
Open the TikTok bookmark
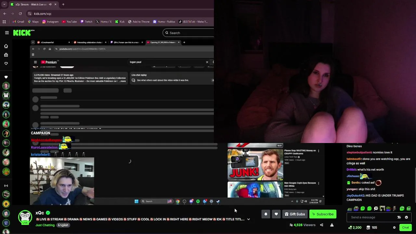[193, 22]
